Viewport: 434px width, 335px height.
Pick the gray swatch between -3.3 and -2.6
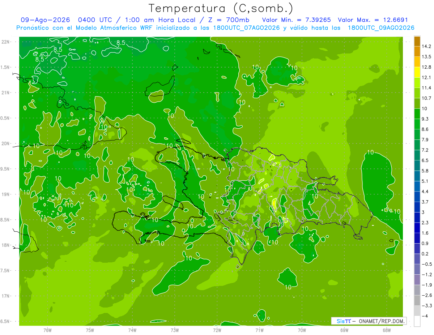point(417,300)
